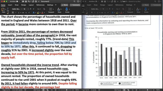This screenshot has width=163, height=91.
Task: Apply red font color in Document2
Action: pyautogui.click(x=42, y=13)
